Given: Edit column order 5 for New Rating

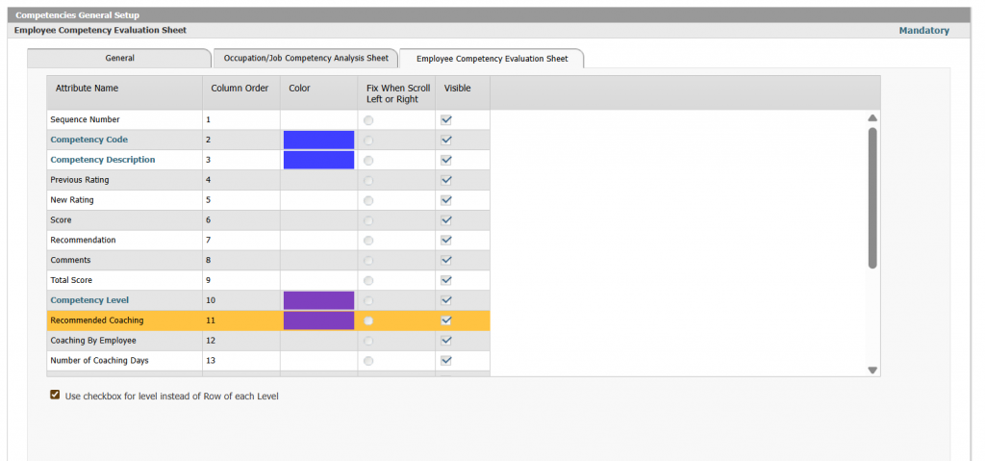Looking at the screenshot, I should pyautogui.click(x=241, y=200).
